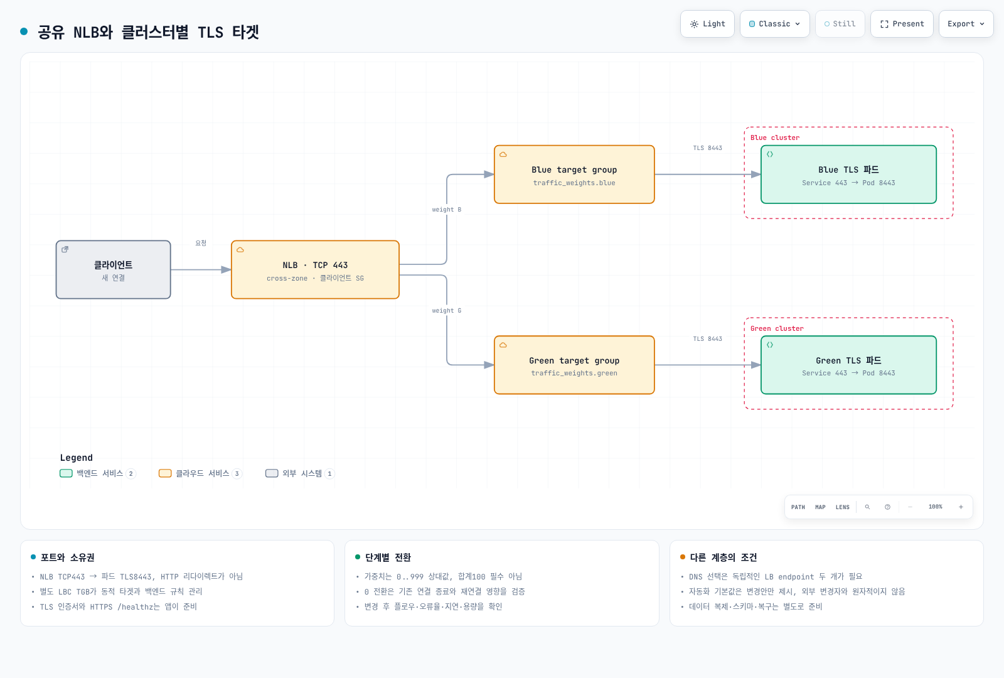The height and width of the screenshot is (678, 1004).
Task: Toggle 클라우드 서비스 legend filter
Action: pyautogui.click(x=200, y=473)
